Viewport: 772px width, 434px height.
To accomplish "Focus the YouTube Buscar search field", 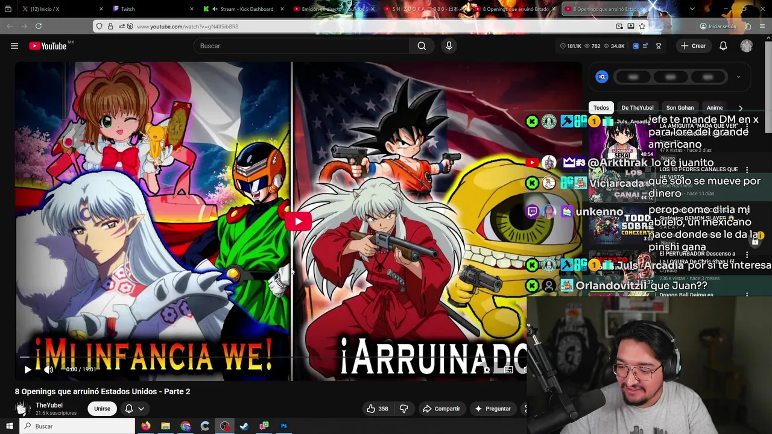I will 301,46.
